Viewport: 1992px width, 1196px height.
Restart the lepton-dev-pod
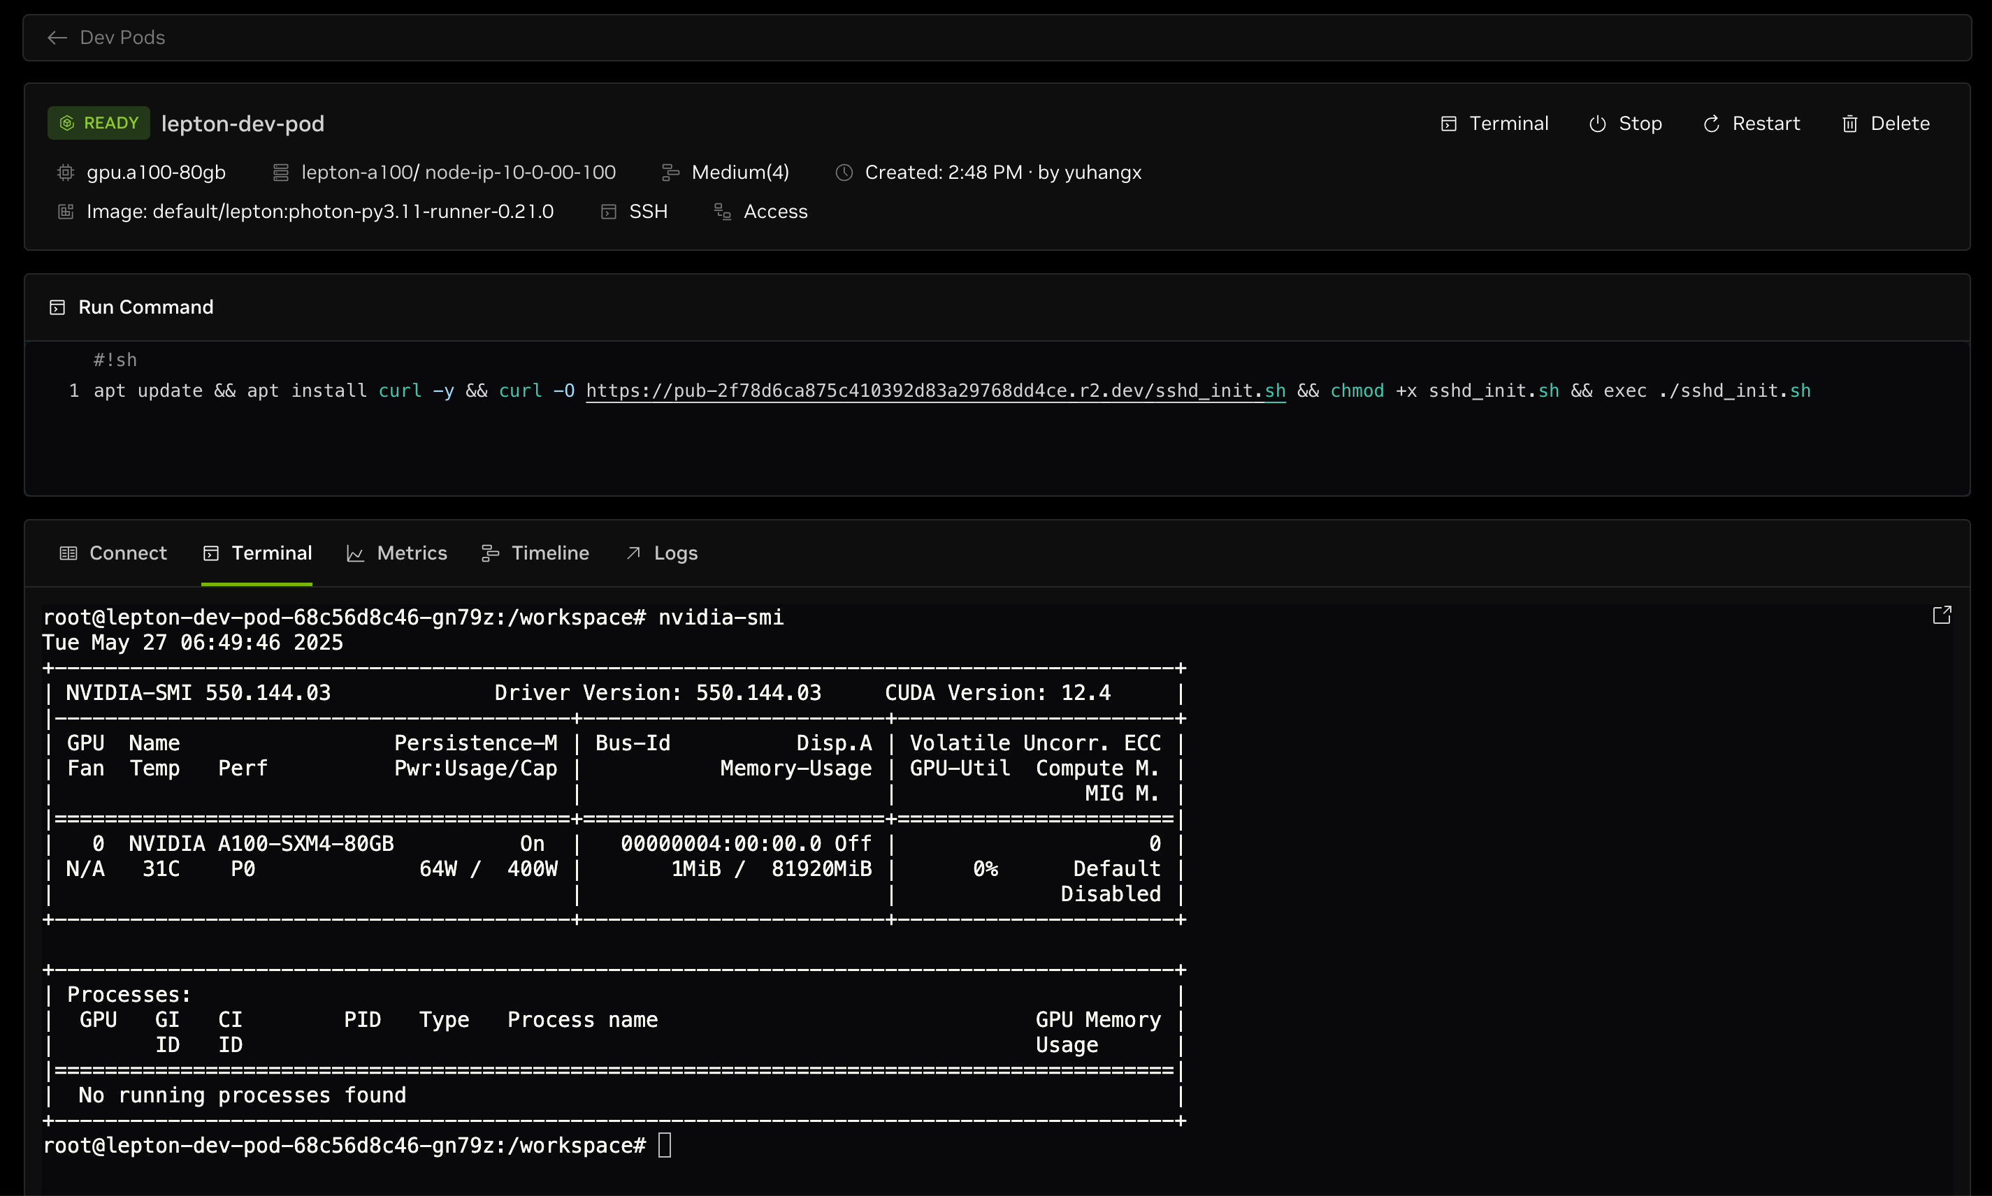[1751, 124]
